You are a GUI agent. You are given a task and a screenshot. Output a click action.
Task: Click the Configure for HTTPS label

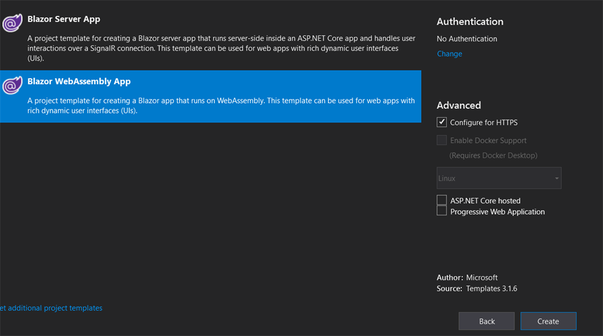pyautogui.click(x=484, y=122)
